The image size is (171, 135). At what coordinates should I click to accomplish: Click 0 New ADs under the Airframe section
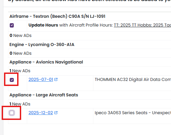coord(20,36)
